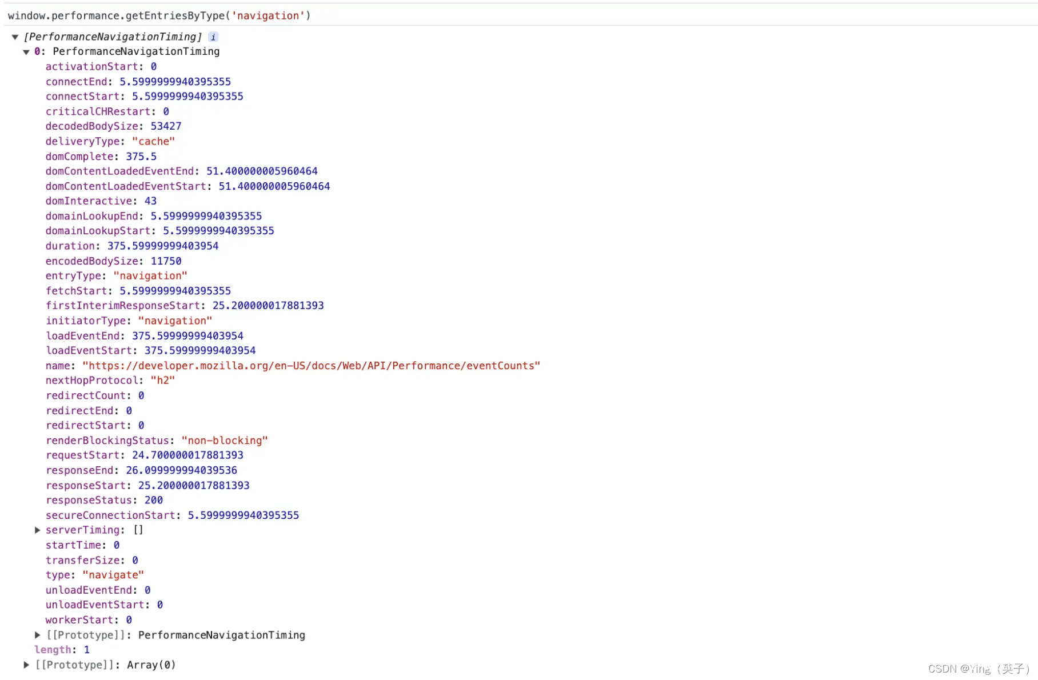Image resolution: width=1038 pixels, height=680 pixels.
Task: Select transferSize: 0 row
Action: (x=92, y=560)
